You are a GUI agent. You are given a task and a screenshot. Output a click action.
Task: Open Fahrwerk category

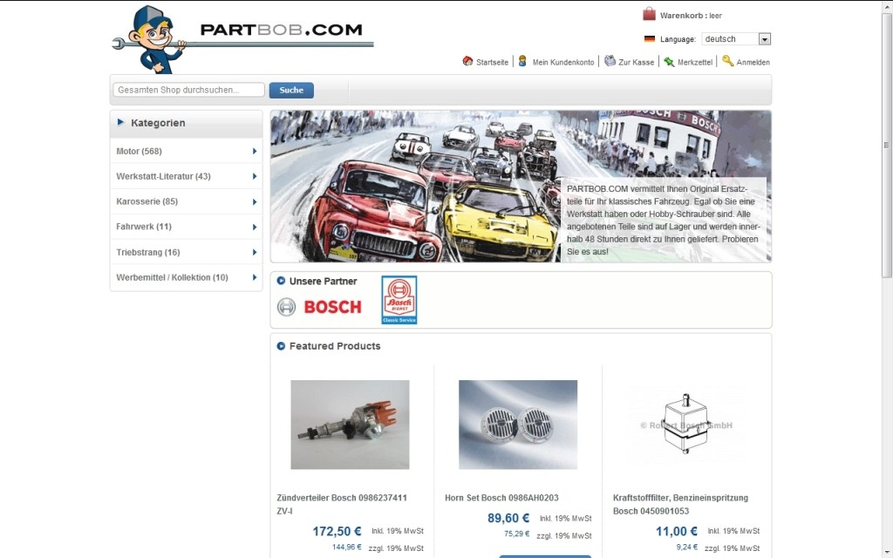(144, 228)
